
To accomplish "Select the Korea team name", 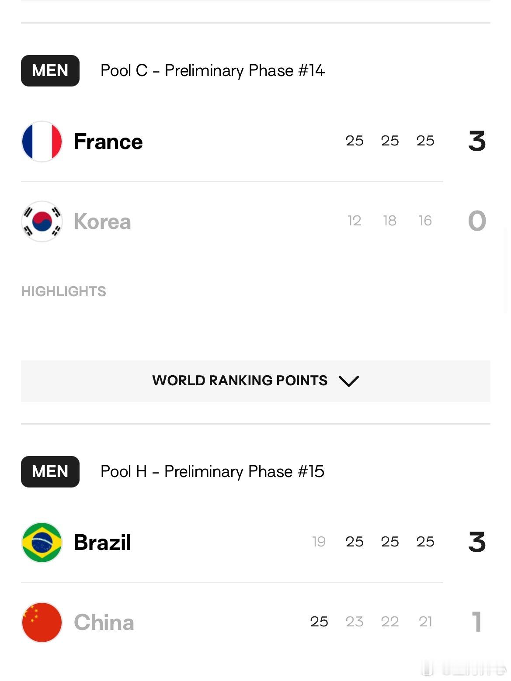I will coord(103,221).
